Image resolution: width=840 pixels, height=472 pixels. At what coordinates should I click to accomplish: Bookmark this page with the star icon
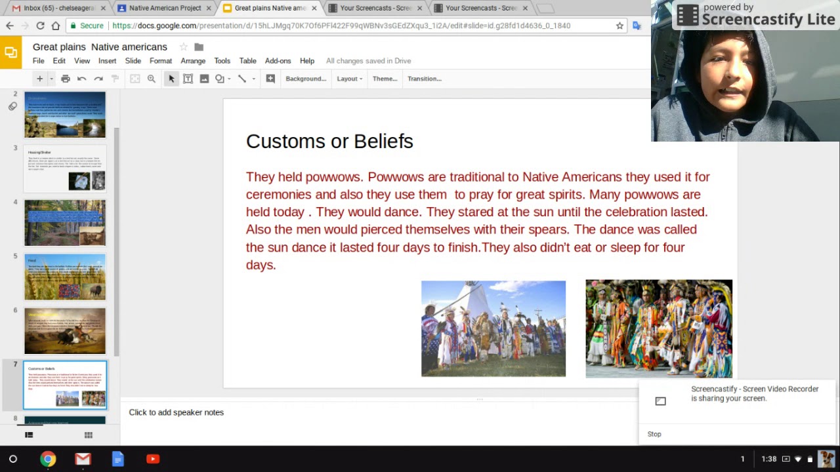[x=619, y=26]
